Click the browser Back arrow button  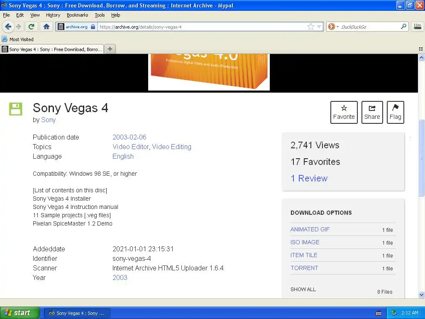click(8, 27)
